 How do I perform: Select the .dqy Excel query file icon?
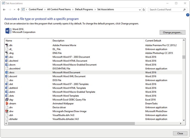click(x=7, y=100)
